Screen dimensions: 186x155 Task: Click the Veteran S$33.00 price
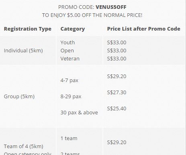(x=117, y=59)
